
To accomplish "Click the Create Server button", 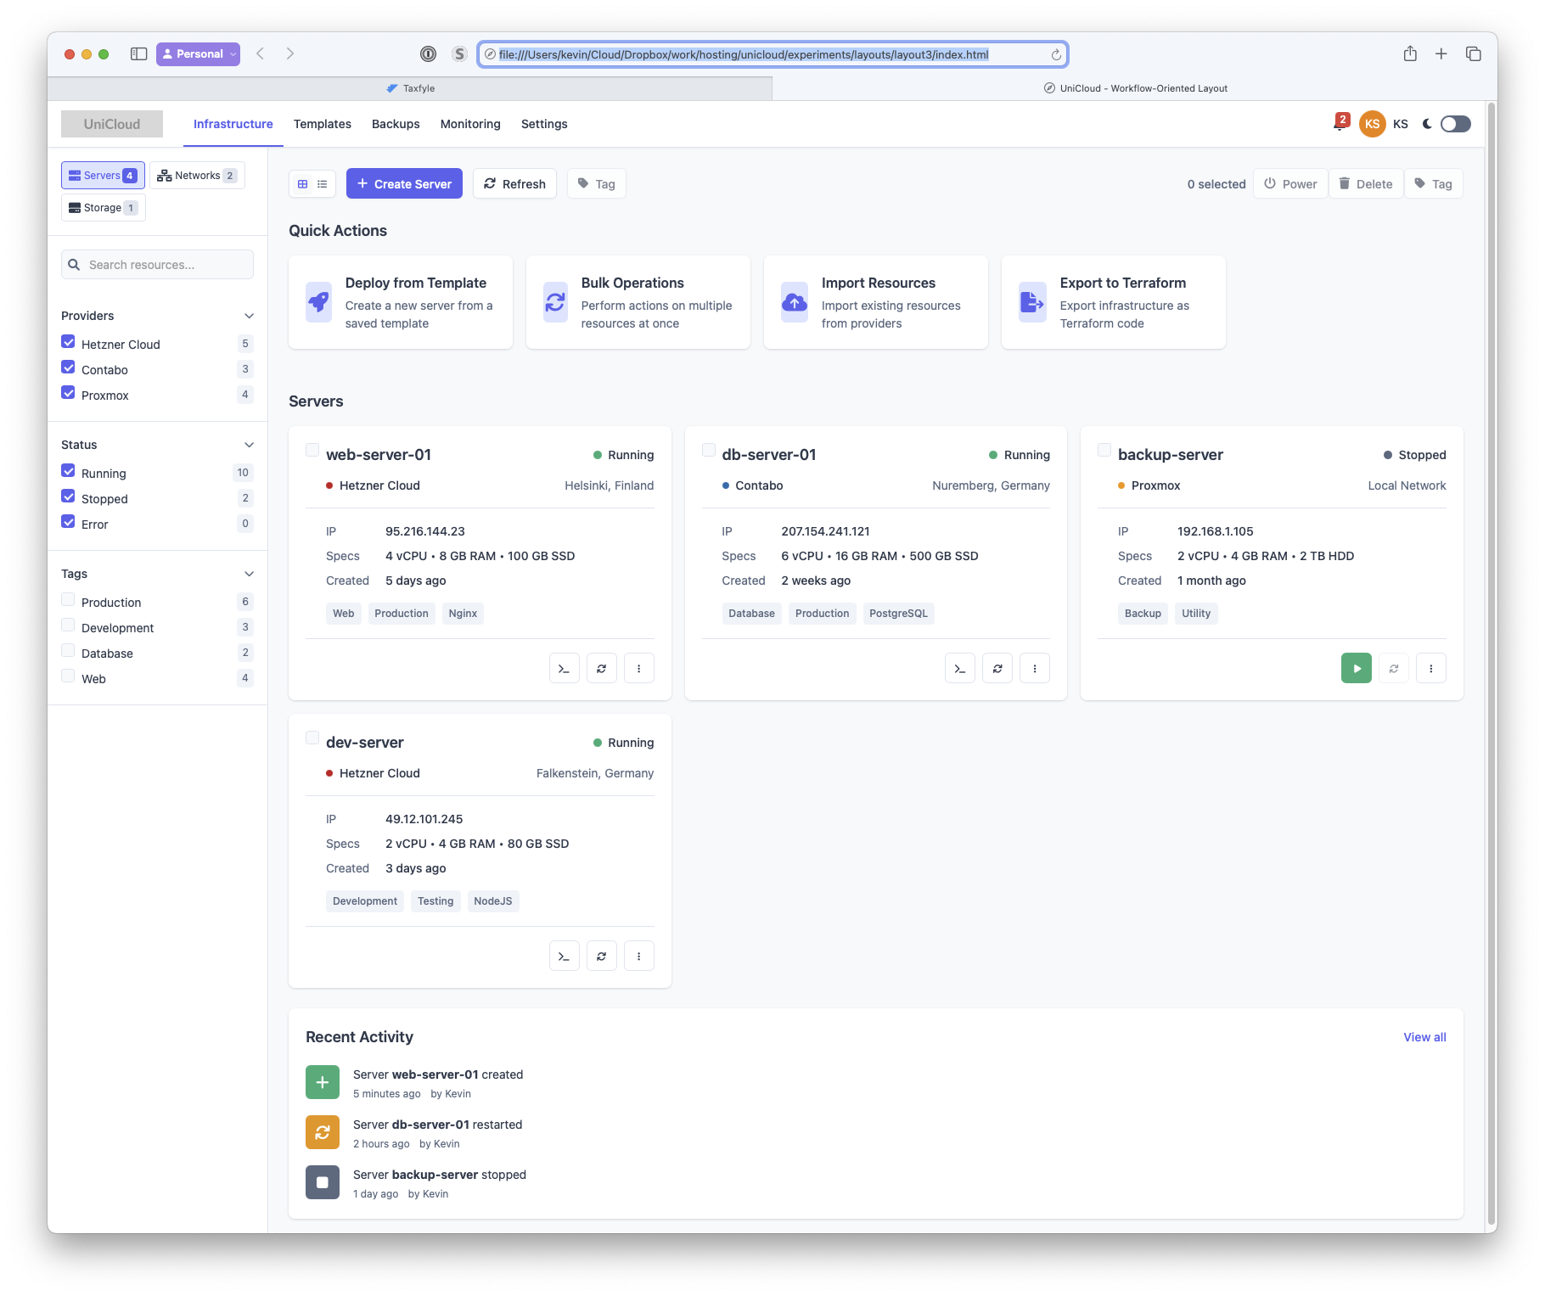I will (x=404, y=184).
